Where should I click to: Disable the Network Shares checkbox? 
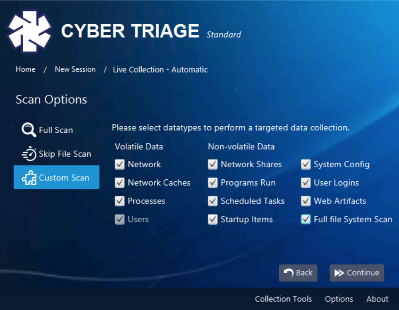point(213,165)
